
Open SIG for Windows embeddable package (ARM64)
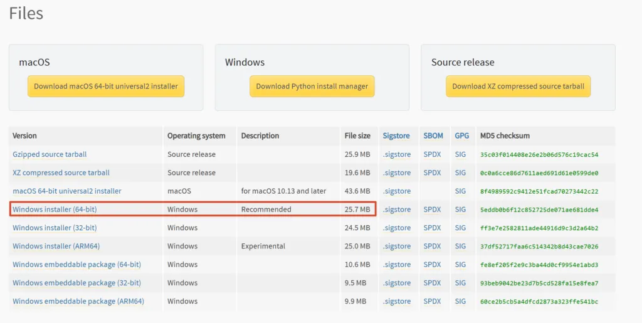(x=460, y=301)
